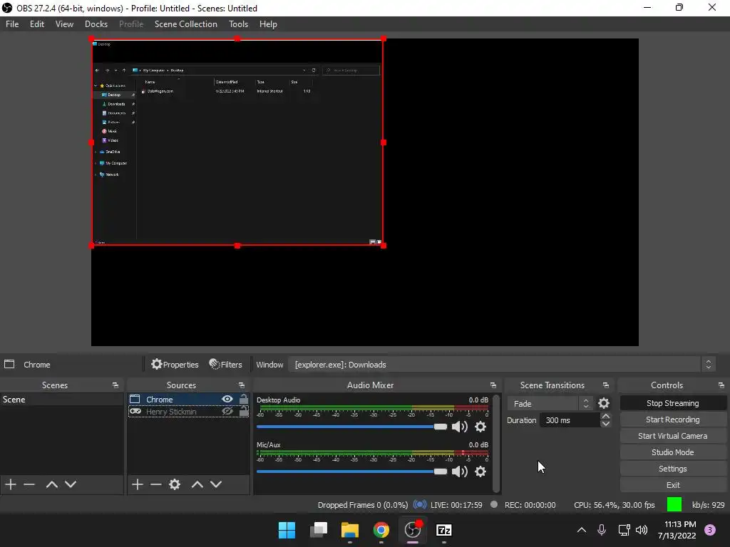Click microphone icon in system tray
Image resolution: width=730 pixels, height=547 pixels.
coord(602,530)
